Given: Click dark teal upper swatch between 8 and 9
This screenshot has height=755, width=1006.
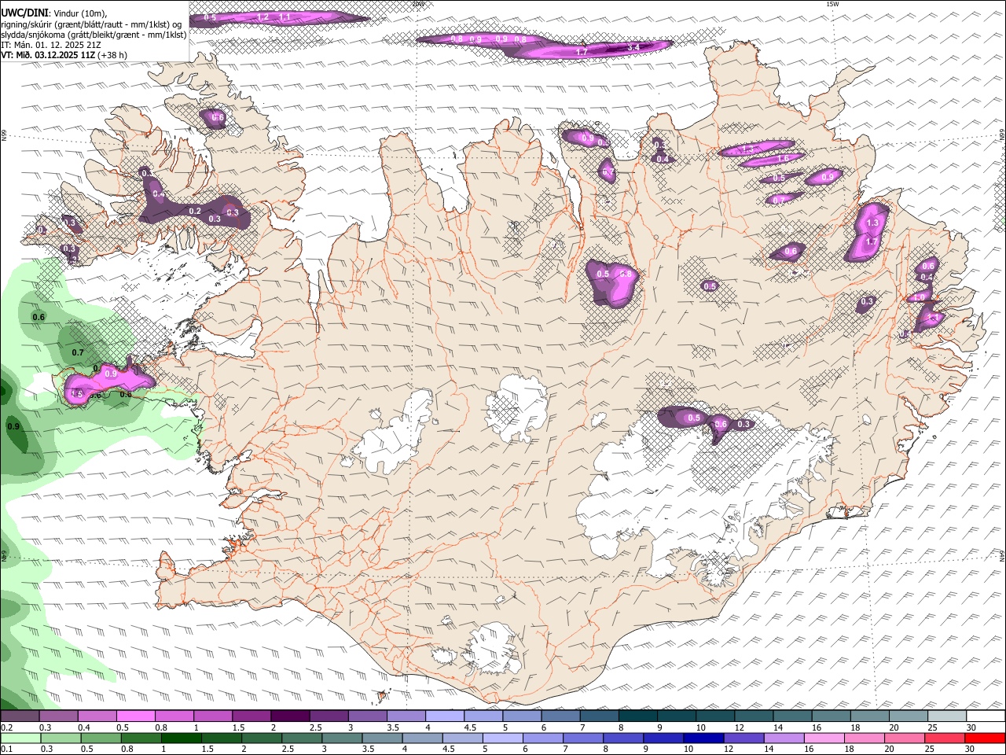Looking at the screenshot, I should 637,716.
